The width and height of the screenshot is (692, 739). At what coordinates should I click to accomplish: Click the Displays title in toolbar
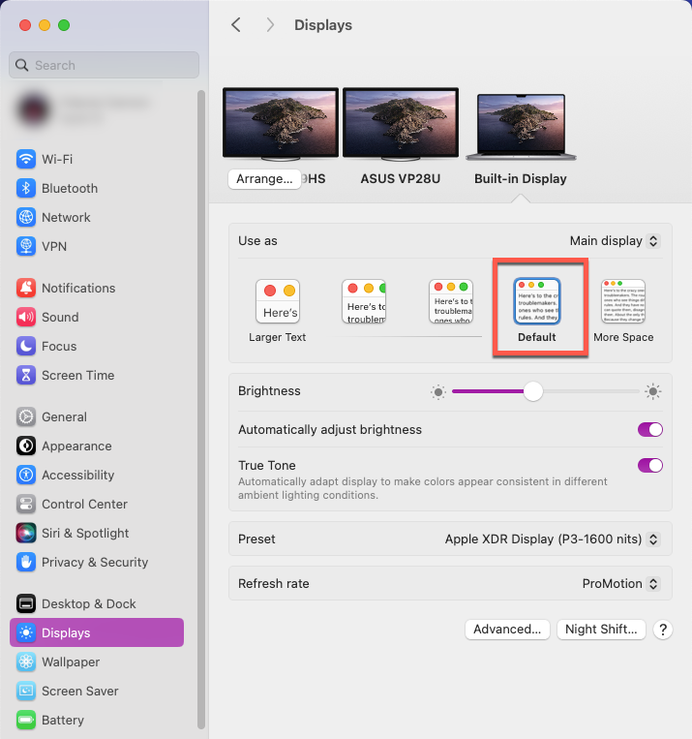[323, 25]
